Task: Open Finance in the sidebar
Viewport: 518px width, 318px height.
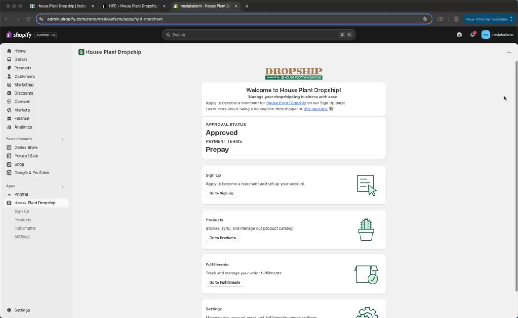Action: click(x=22, y=118)
